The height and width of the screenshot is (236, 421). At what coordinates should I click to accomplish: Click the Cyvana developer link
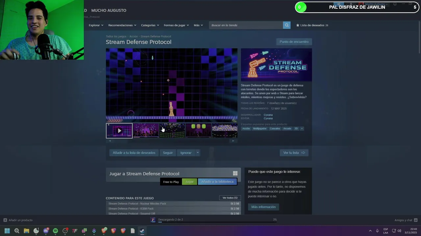pos(268,115)
